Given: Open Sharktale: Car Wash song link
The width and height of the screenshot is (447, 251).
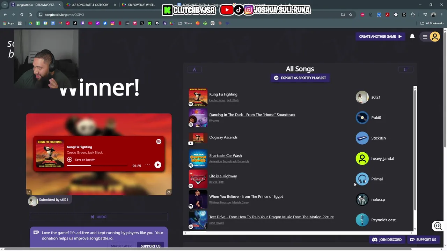Looking at the screenshot, I should pos(225,155).
